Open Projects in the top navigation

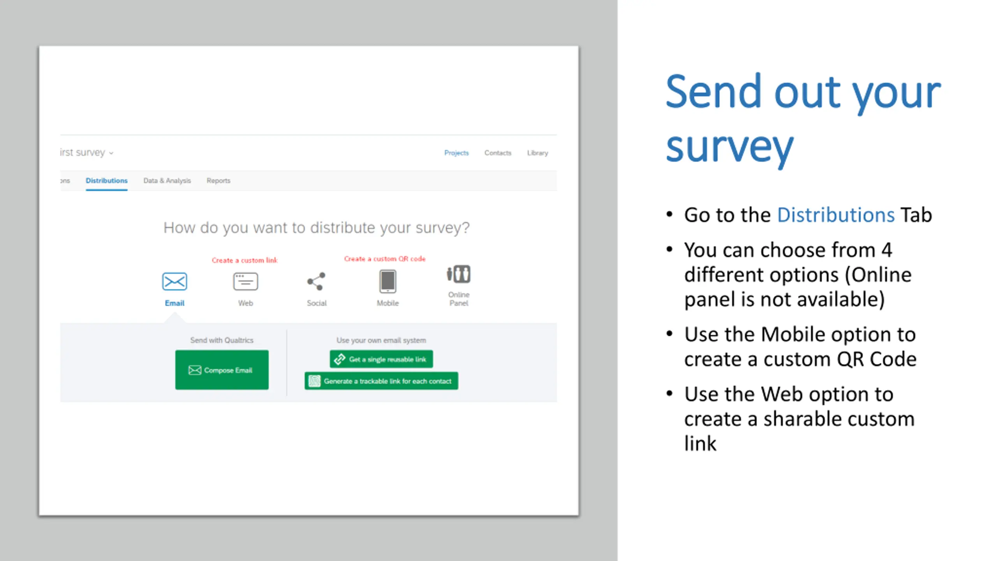(456, 153)
